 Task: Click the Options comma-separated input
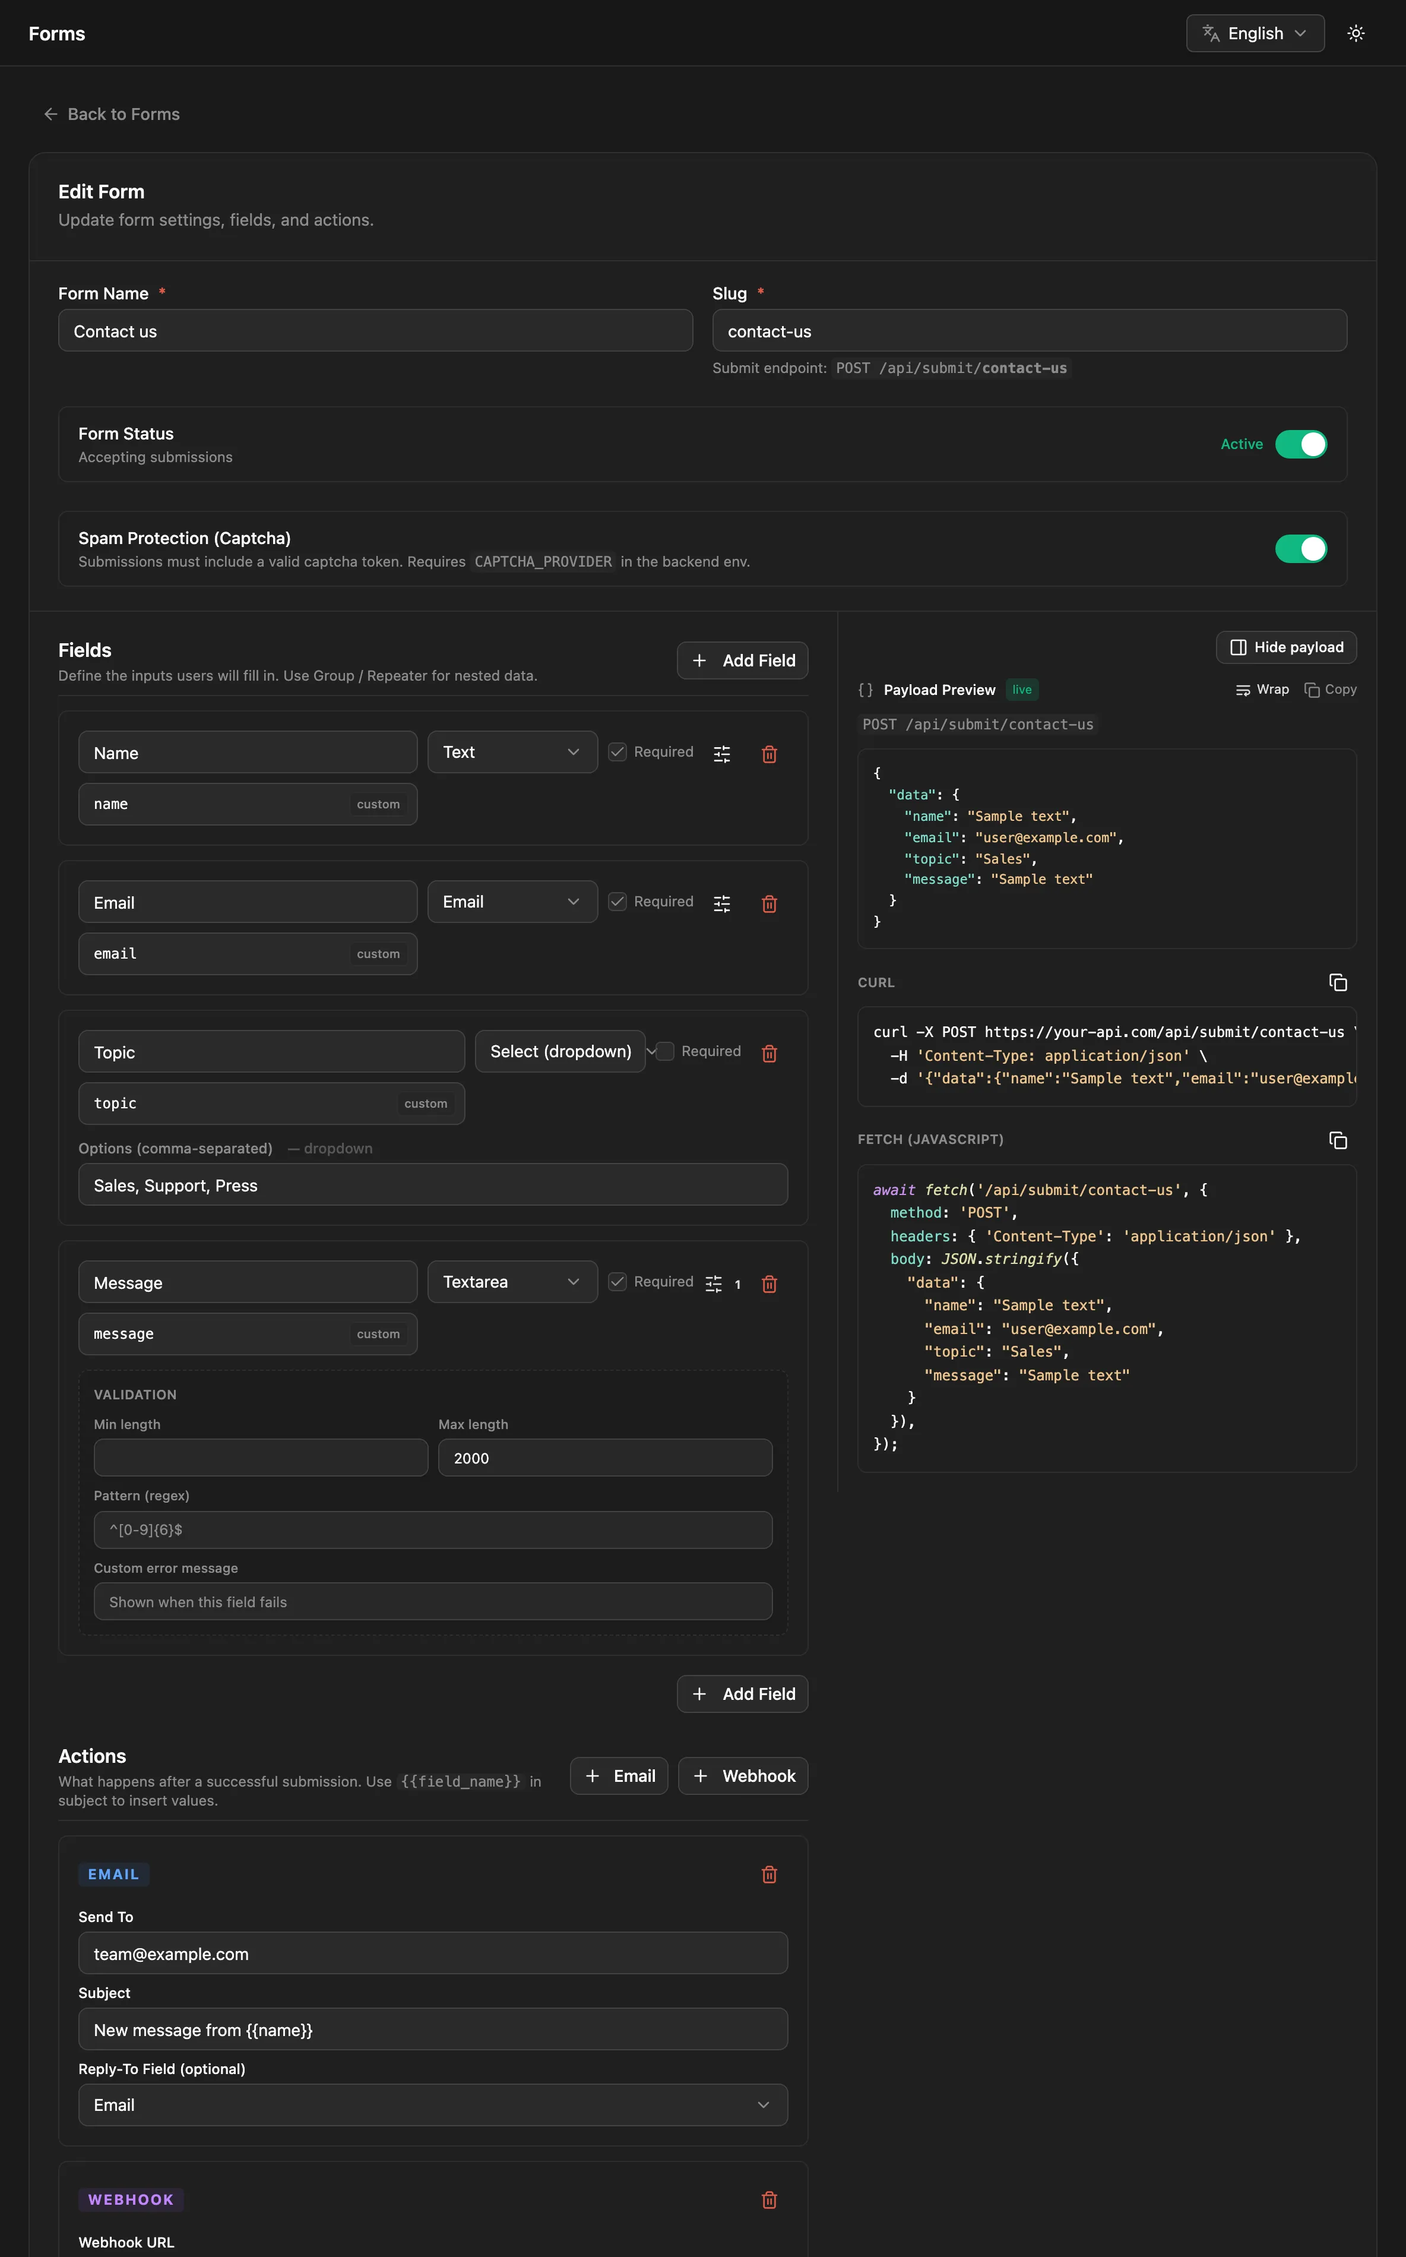(x=432, y=1185)
